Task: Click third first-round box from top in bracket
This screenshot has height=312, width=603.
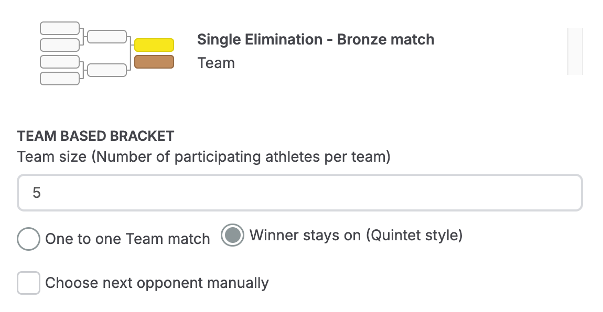Action: 60,62
